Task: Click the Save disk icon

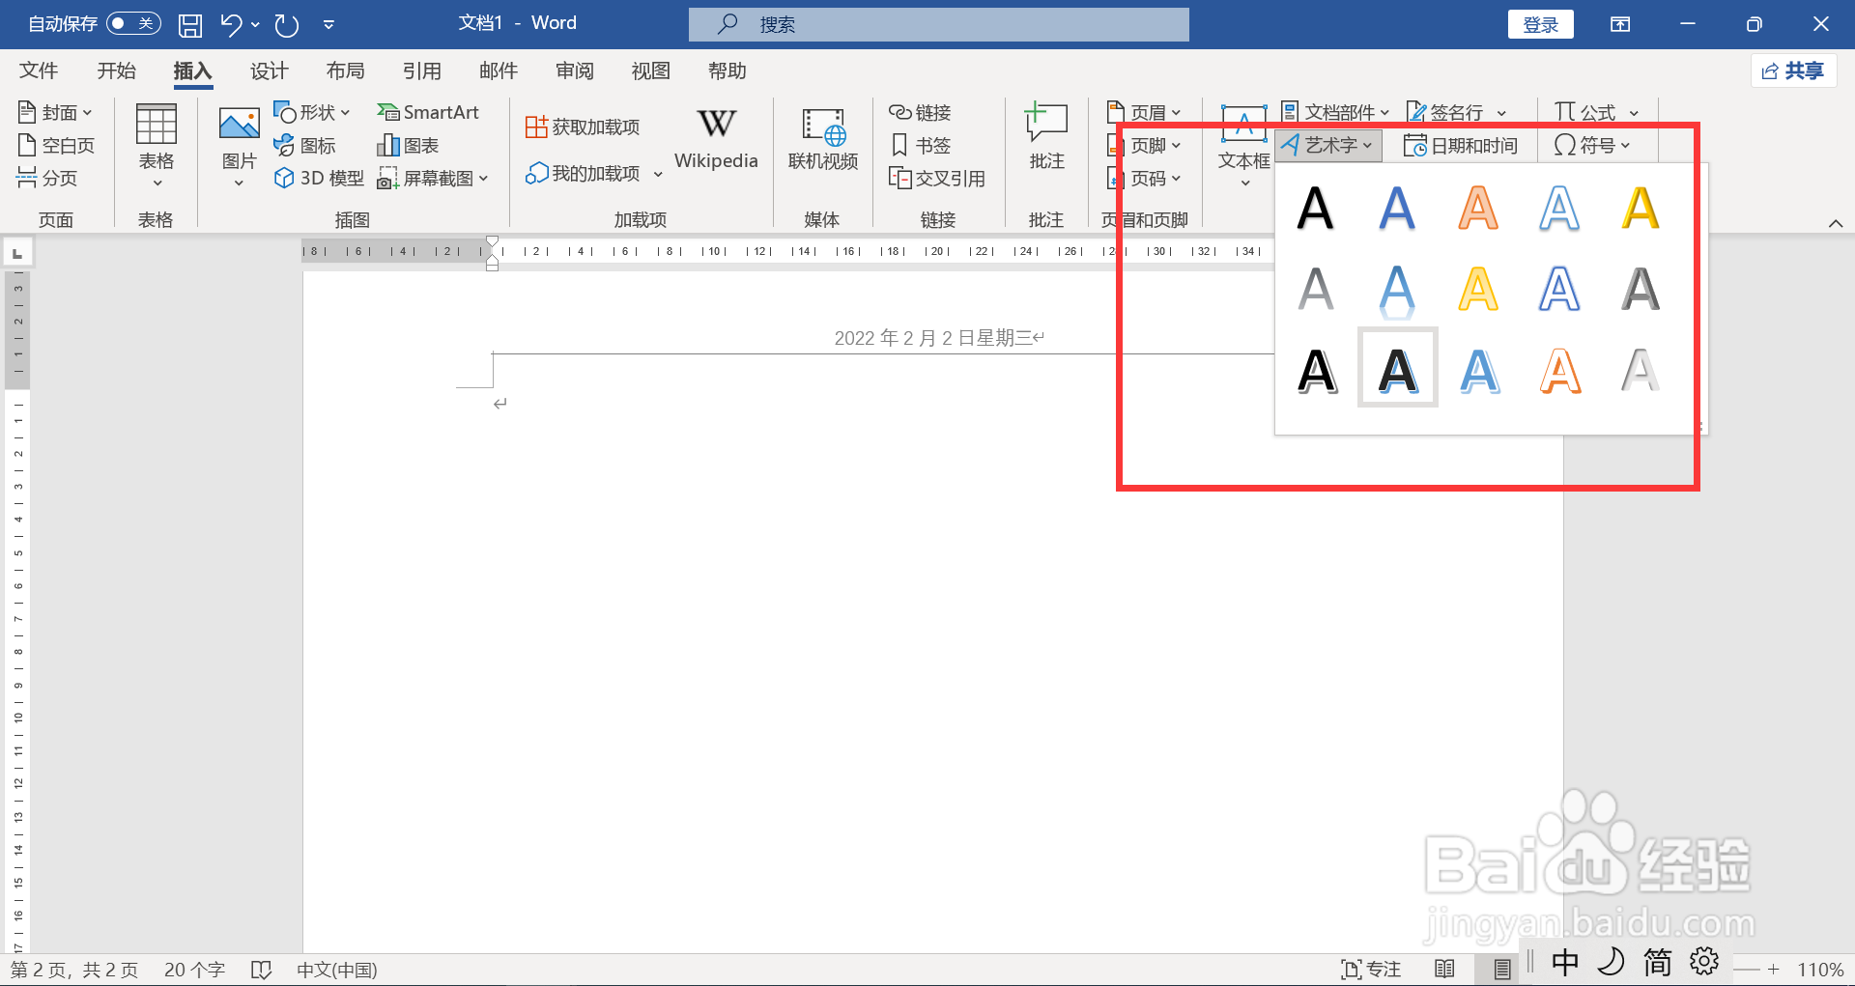Action: click(x=190, y=24)
